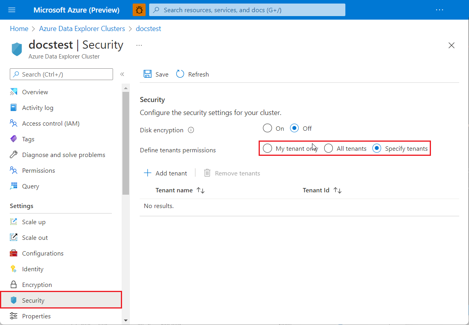Image resolution: width=469 pixels, height=325 pixels.
Task: Open the Access control (IAM) page
Action: [x=51, y=124]
